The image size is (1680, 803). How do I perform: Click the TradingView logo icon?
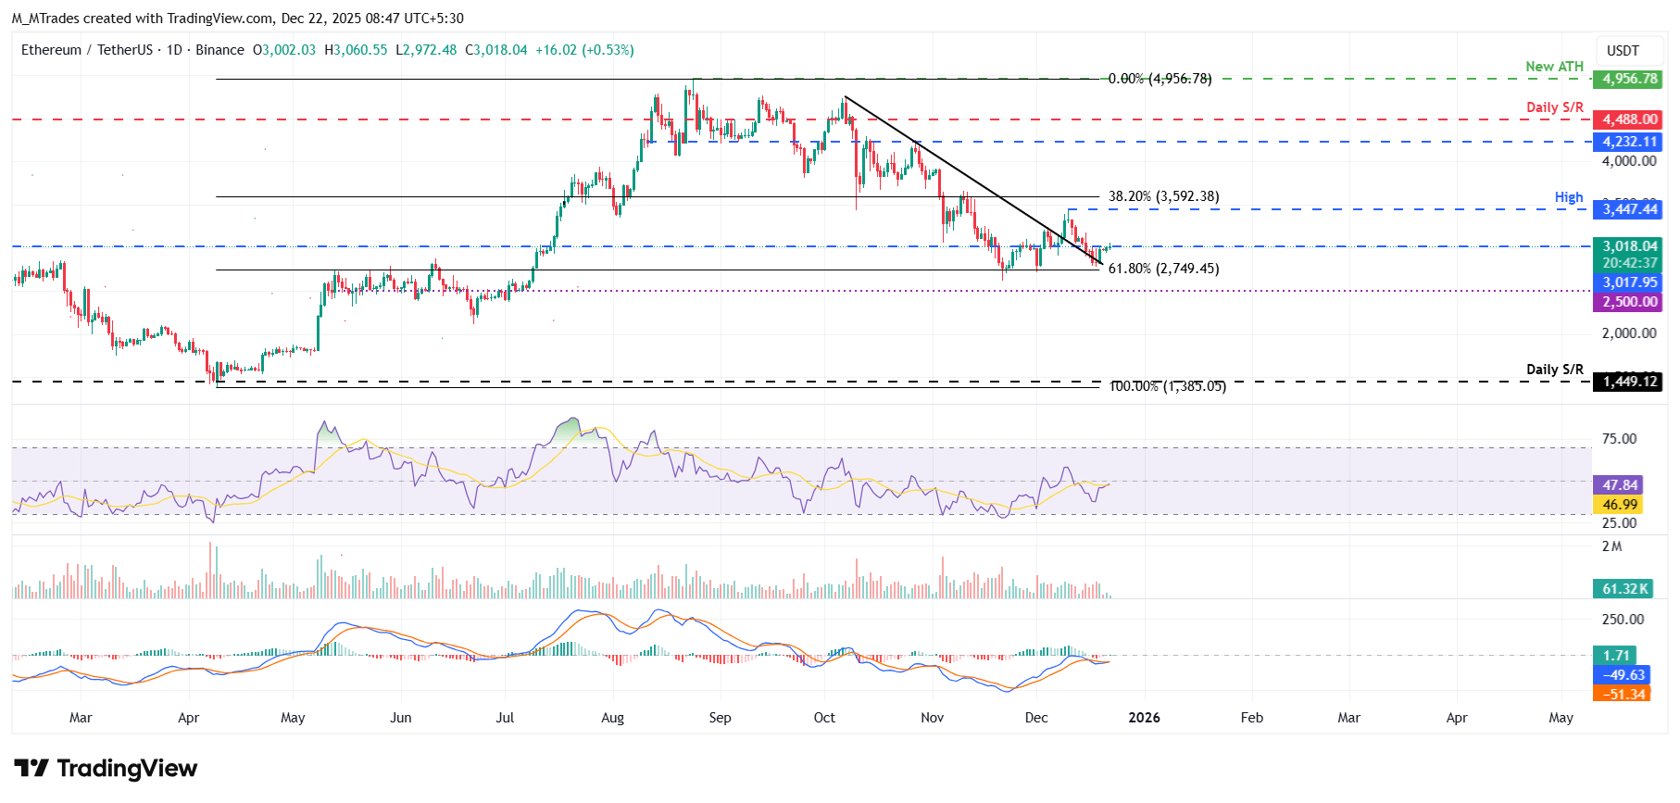click(31, 768)
